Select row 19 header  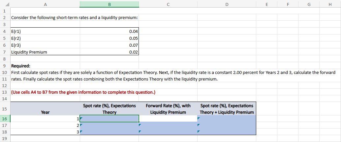point(5,138)
